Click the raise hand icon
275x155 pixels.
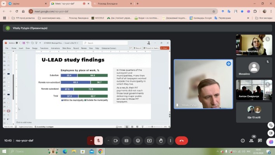(x=161, y=141)
